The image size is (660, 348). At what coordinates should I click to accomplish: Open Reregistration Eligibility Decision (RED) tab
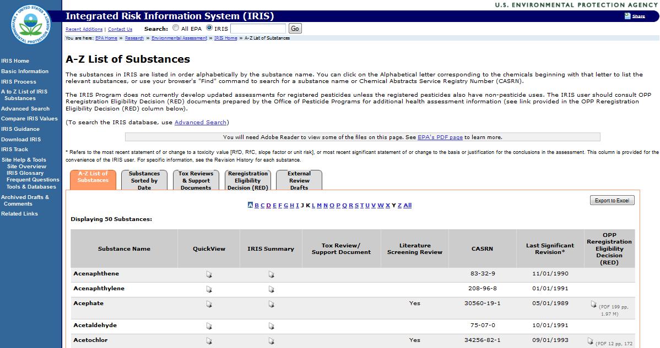(247, 180)
